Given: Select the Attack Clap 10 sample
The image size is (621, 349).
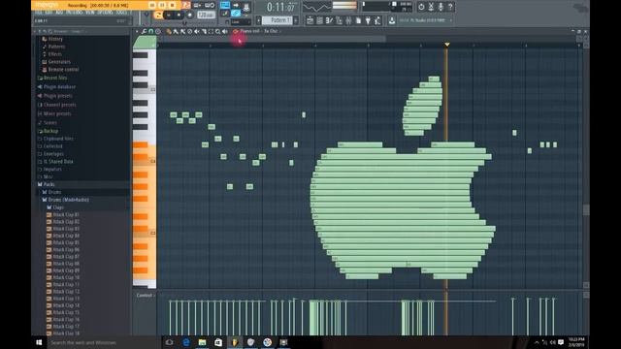Looking at the screenshot, I should (66, 277).
